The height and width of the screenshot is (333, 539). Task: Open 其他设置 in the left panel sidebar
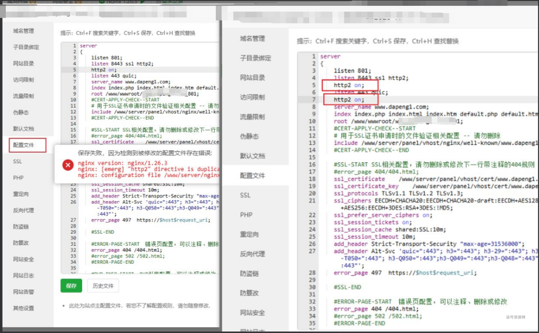click(24, 308)
